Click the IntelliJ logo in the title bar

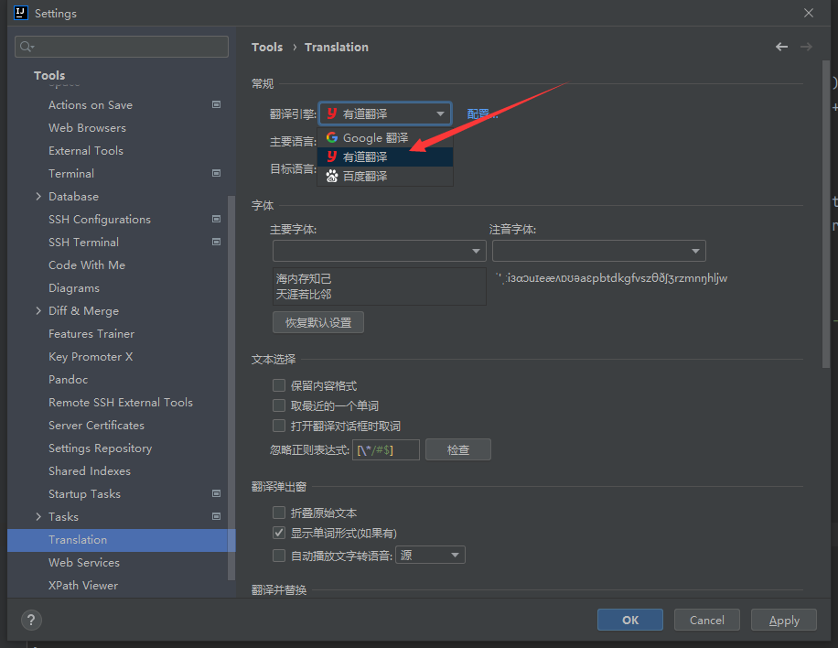click(x=20, y=13)
